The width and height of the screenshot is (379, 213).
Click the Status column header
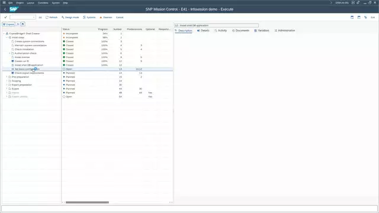[x=66, y=29]
